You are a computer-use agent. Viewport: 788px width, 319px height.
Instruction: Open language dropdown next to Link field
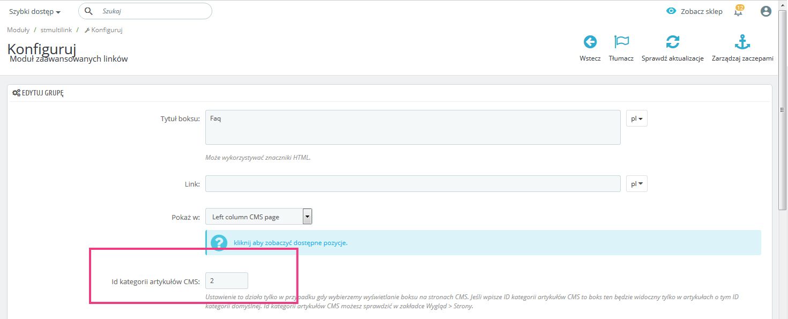[x=636, y=184]
